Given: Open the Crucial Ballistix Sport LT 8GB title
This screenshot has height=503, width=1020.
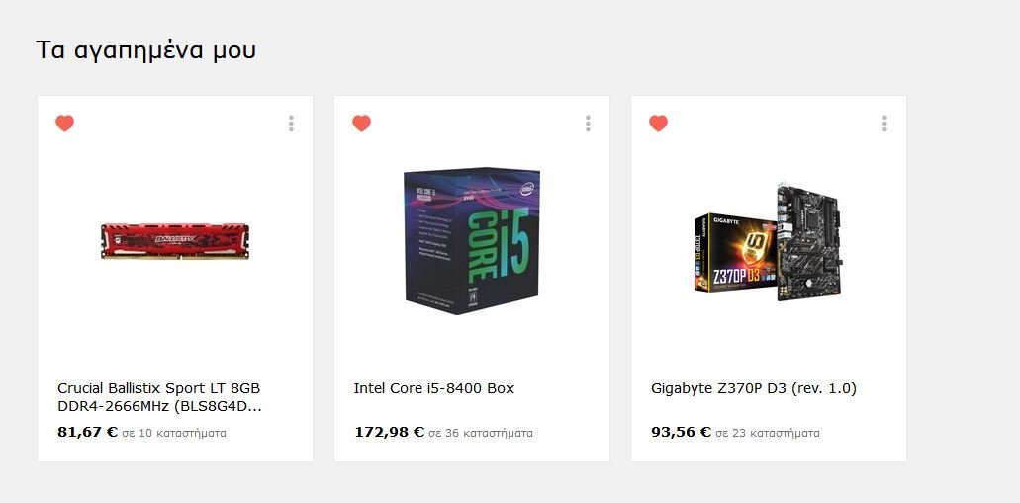Looking at the screenshot, I should (159, 397).
